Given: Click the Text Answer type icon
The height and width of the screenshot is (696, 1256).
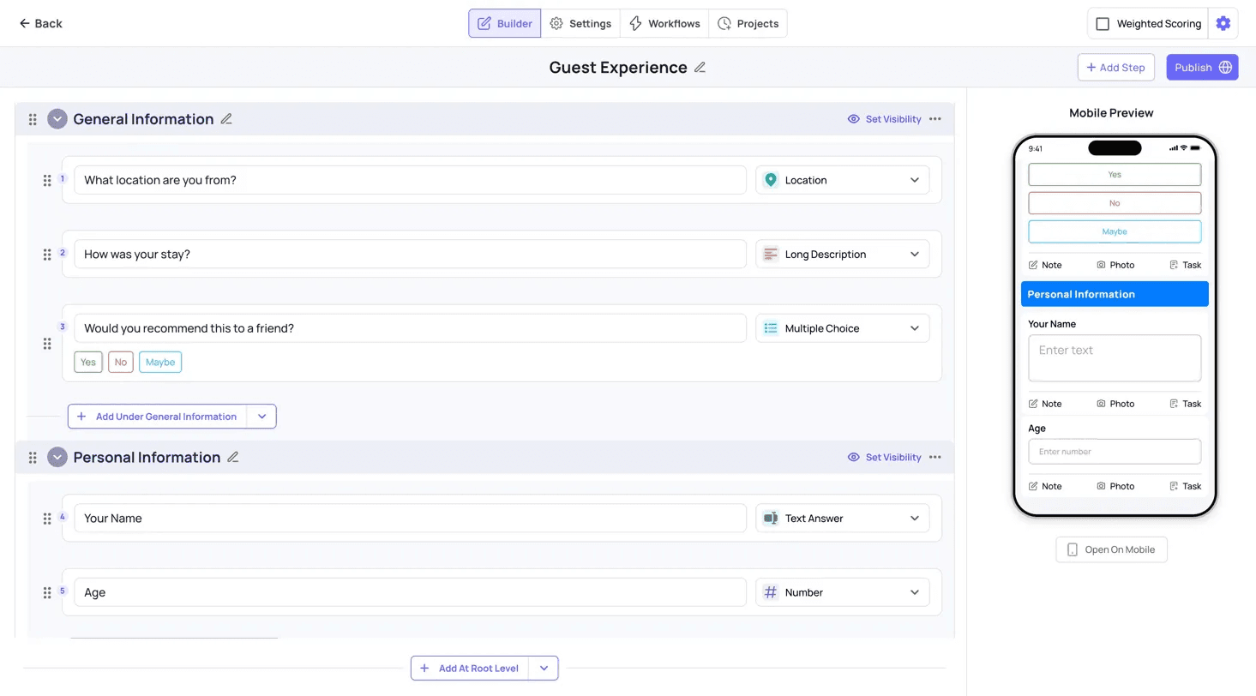Looking at the screenshot, I should tap(771, 519).
